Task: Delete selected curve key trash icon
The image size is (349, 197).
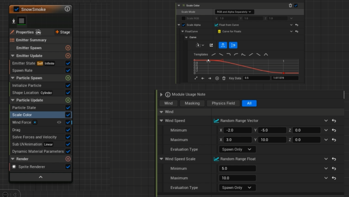Action: click(224, 78)
